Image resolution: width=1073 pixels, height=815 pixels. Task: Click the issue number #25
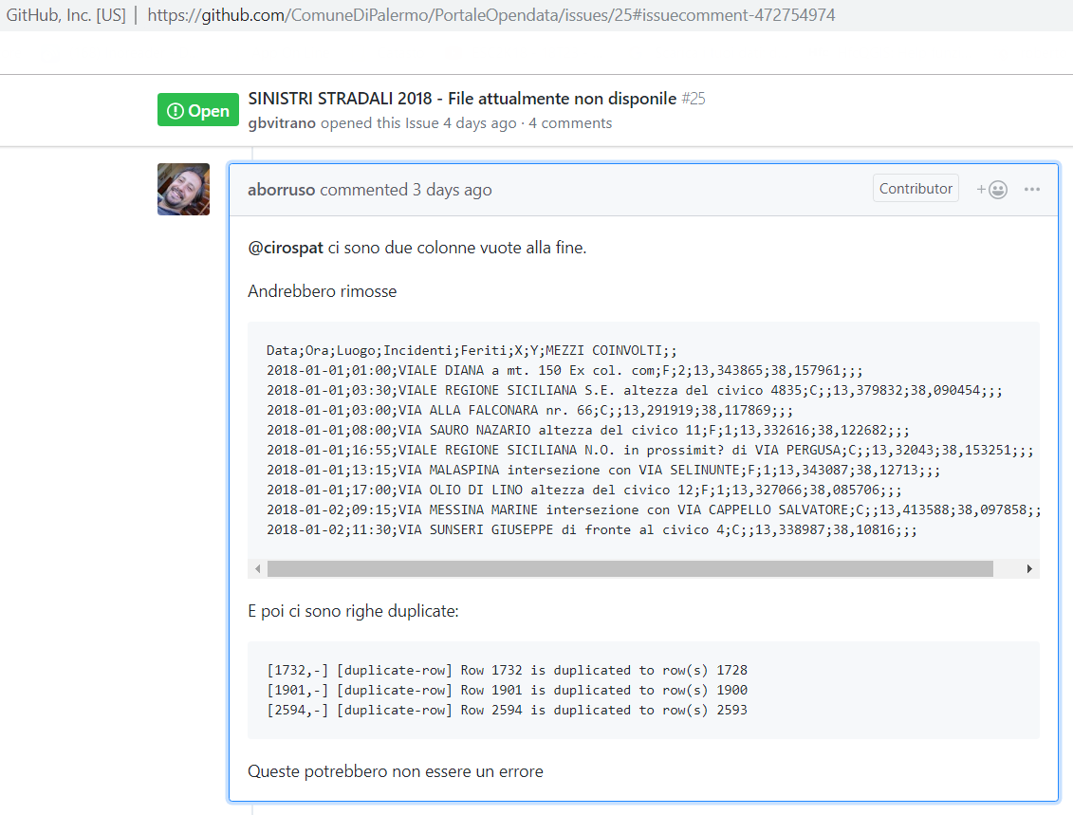pos(694,99)
